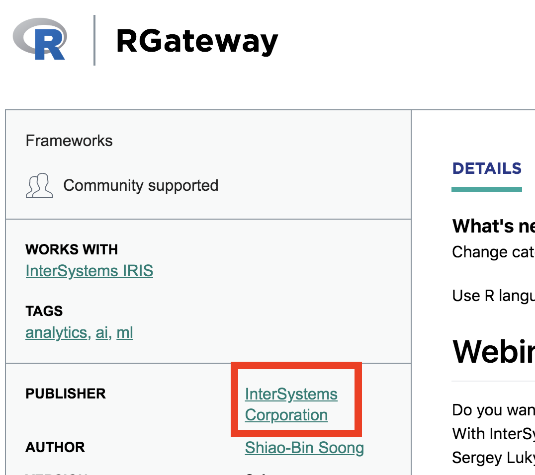The height and width of the screenshot is (475, 535).
Task: Click the RGateway title text
Action: (197, 42)
